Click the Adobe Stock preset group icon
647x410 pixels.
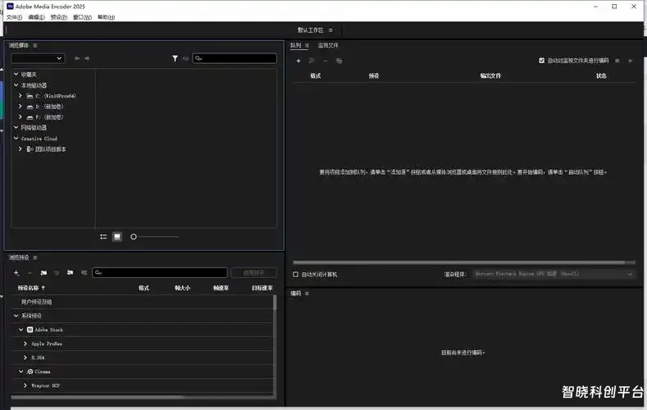(x=30, y=330)
